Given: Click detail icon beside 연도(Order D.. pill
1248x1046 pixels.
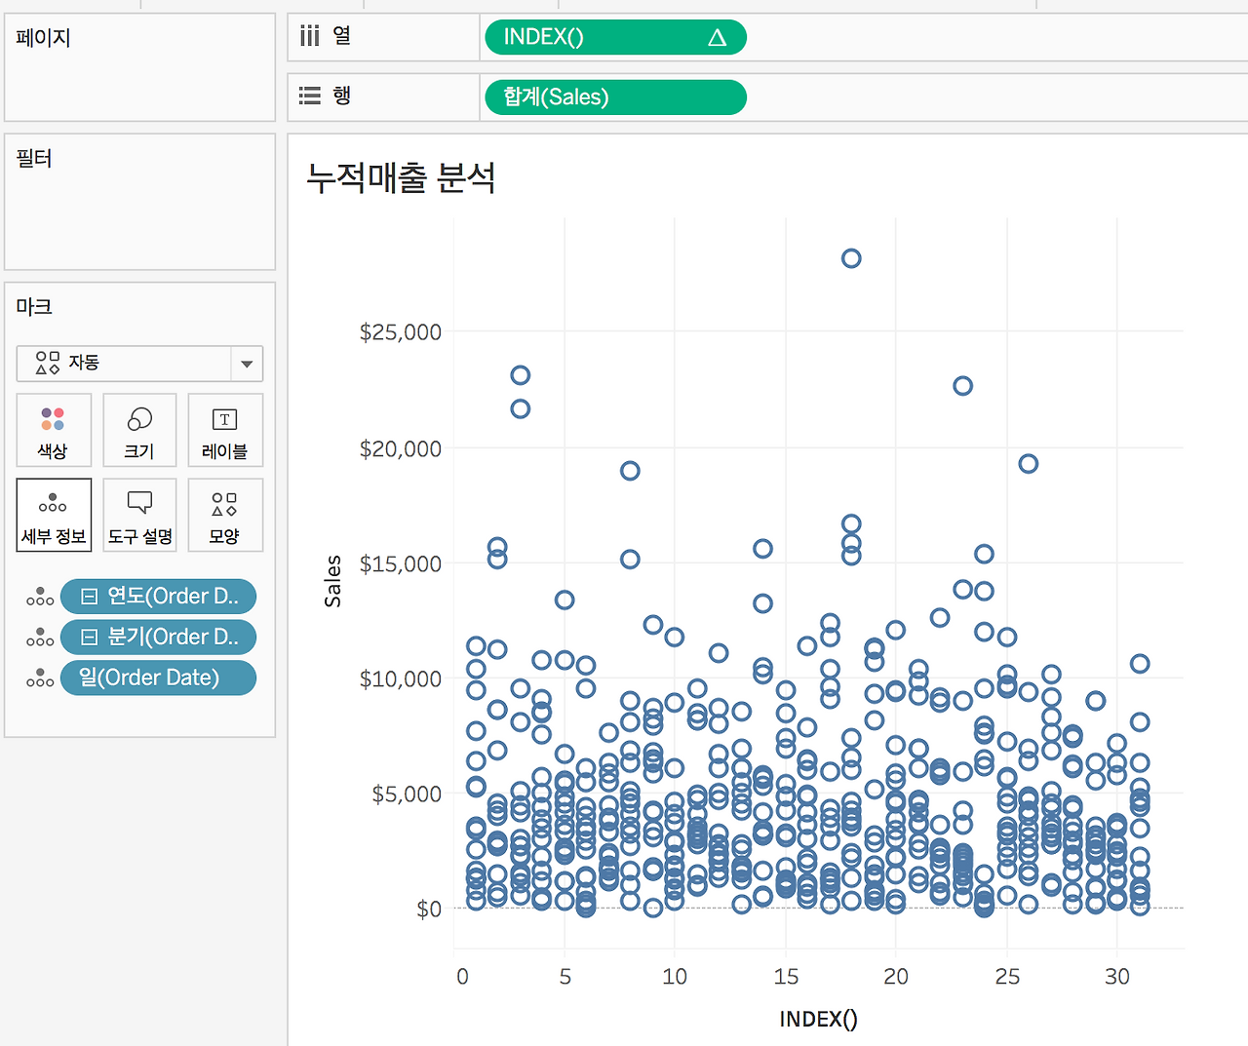Looking at the screenshot, I should pyautogui.click(x=40, y=597).
